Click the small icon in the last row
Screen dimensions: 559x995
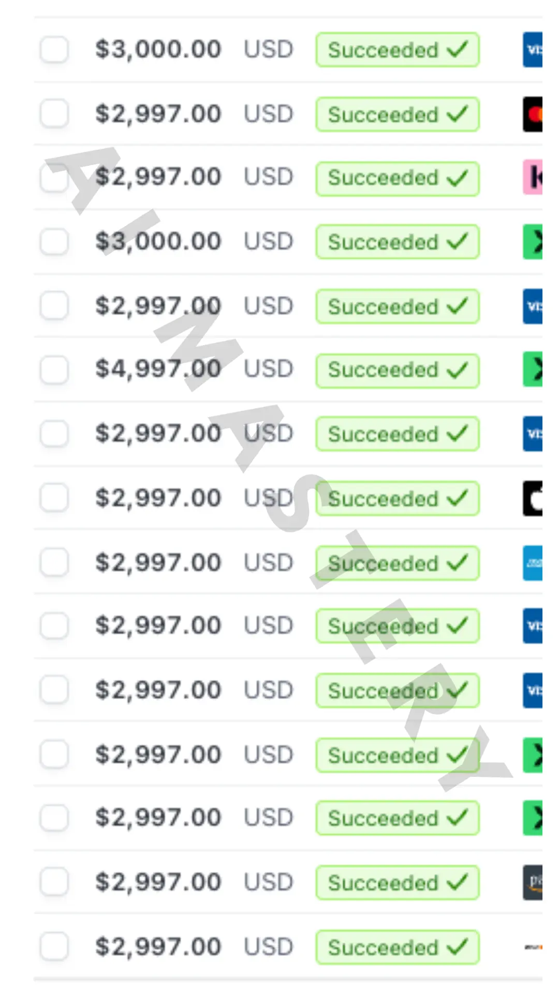pos(533,947)
